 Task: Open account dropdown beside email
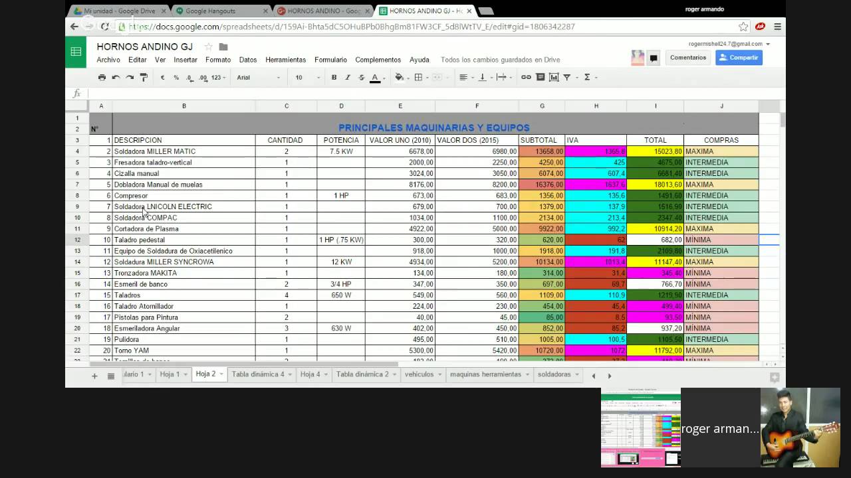[x=768, y=44]
